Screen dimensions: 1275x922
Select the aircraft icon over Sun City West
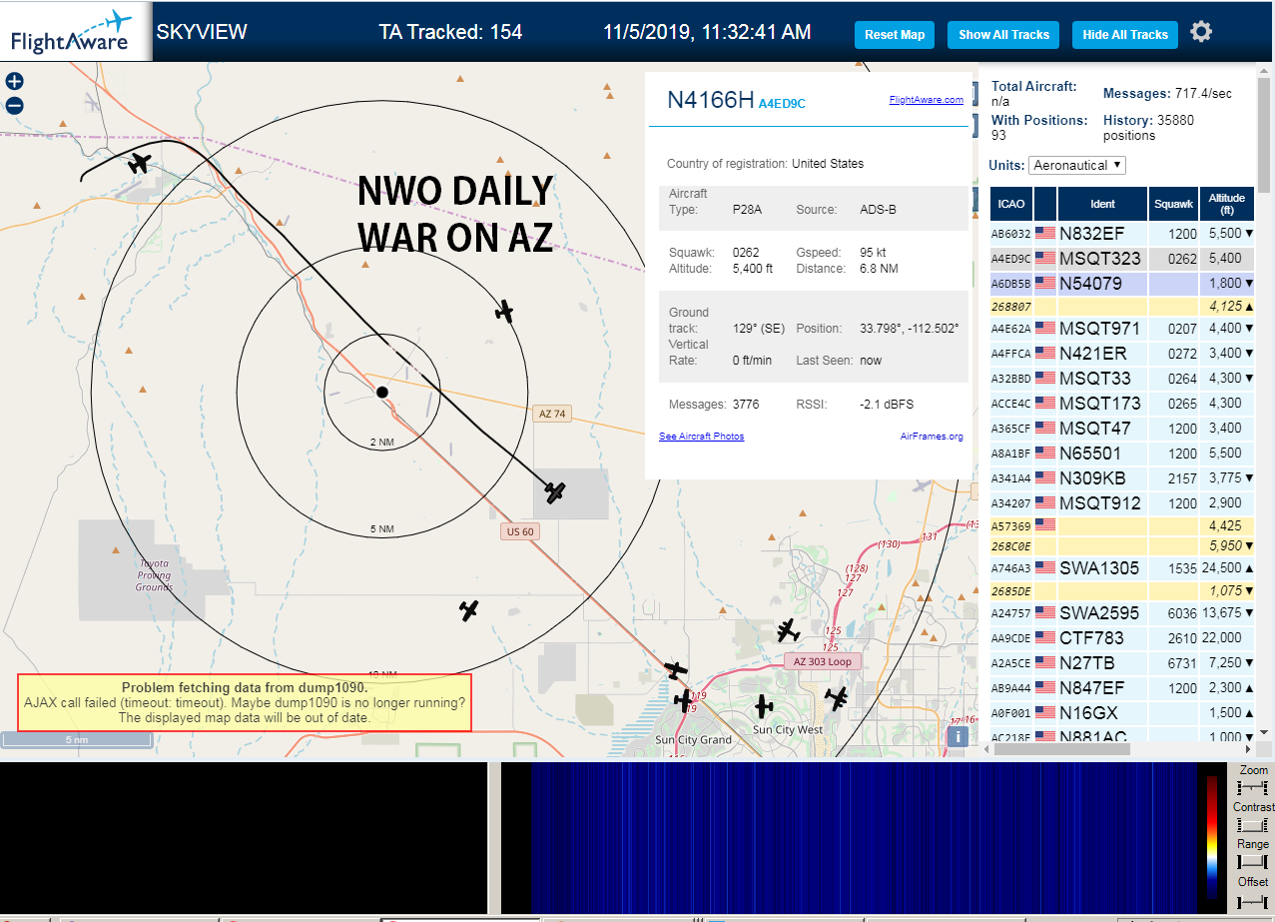pyautogui.click(x=764, y=706)
